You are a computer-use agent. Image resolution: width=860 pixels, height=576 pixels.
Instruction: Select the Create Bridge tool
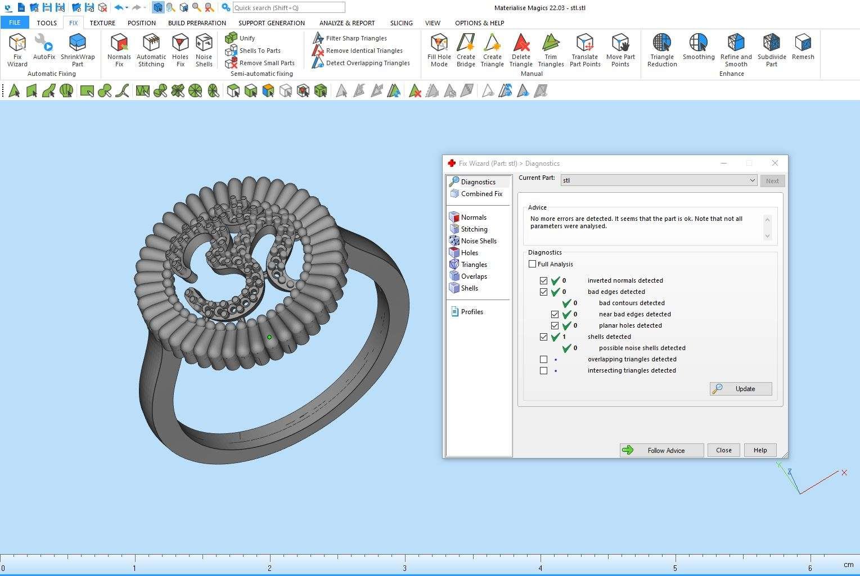tap(466, 49)
